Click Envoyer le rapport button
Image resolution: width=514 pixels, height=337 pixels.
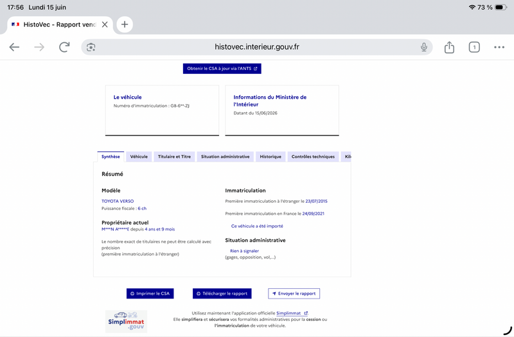pos(294,293)
